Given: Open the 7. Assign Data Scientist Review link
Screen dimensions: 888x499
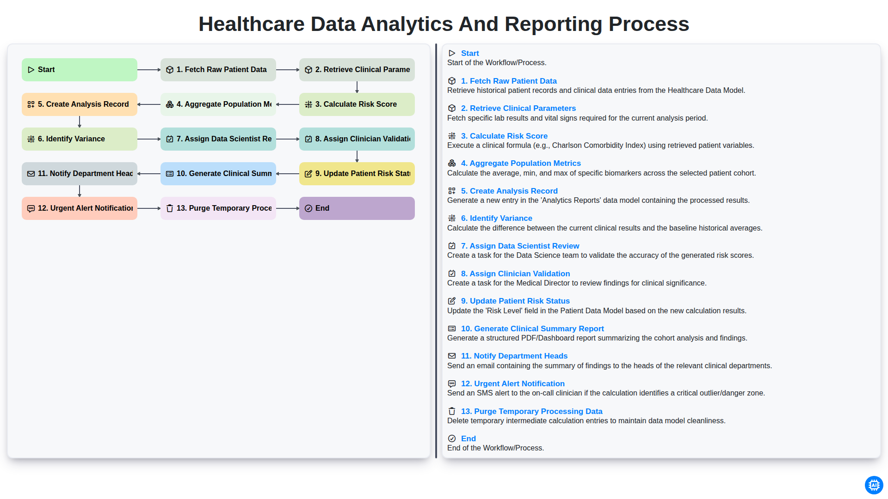Looking at the screenshot, I should (520, 246).
